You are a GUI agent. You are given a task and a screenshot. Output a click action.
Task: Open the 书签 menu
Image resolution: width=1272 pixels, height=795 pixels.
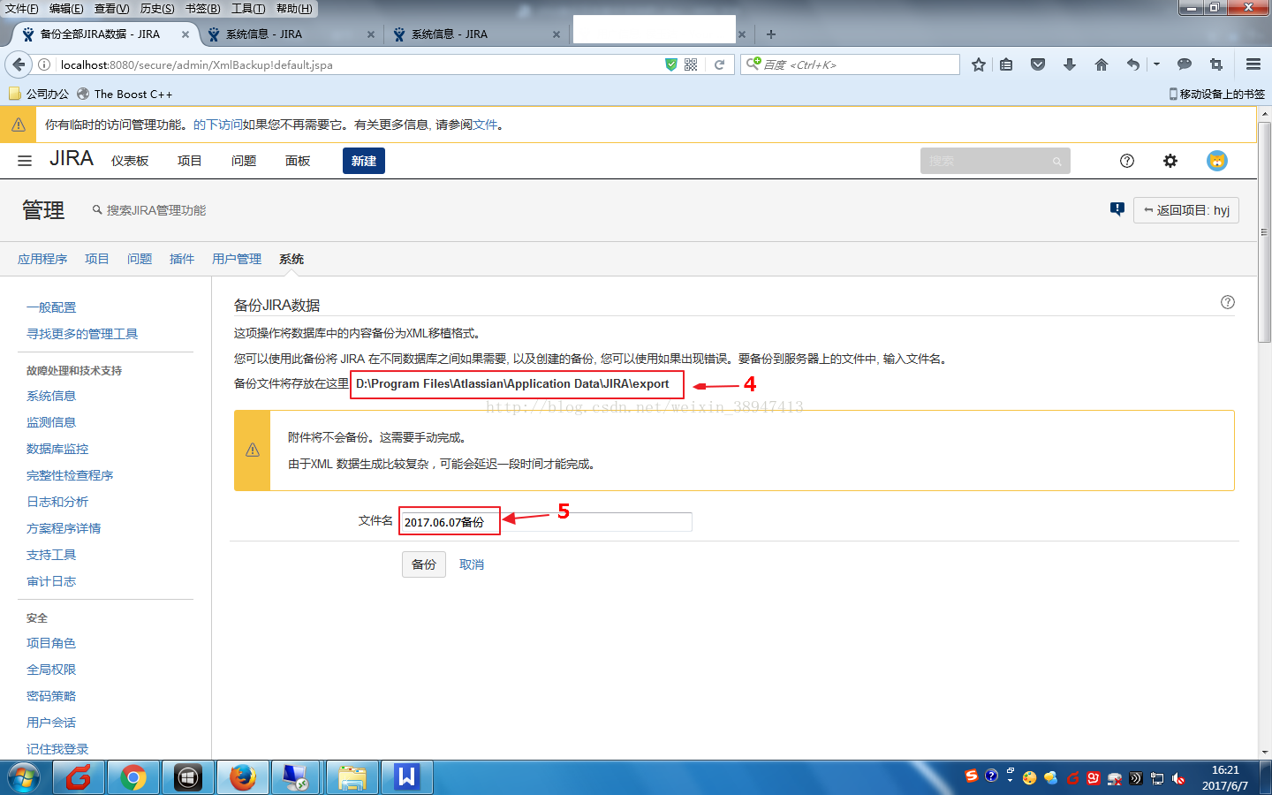[x=203, y=9]
